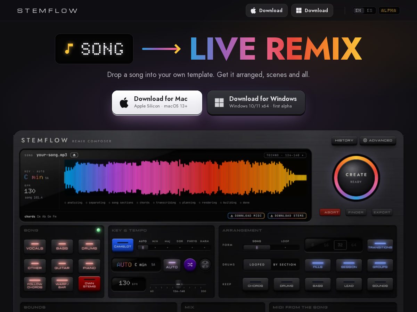The width and height of the screenshot is (417, 312).
Task: Click the large Download for Mac button
Action: coord(157,103)
